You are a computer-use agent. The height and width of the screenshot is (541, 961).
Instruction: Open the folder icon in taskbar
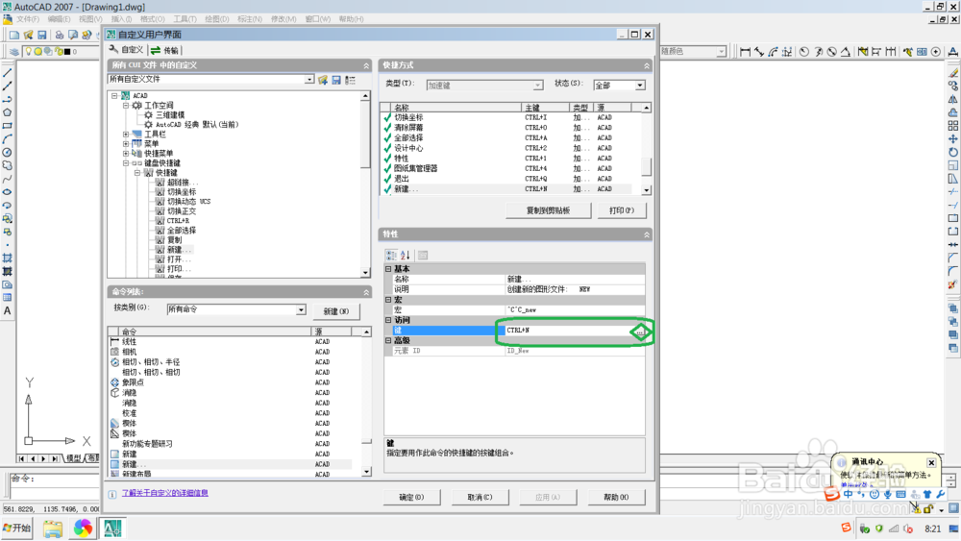(53, 529)
